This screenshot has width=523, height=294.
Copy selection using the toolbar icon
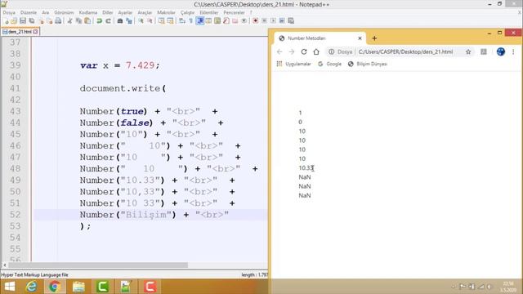click(x=78, y=20)
